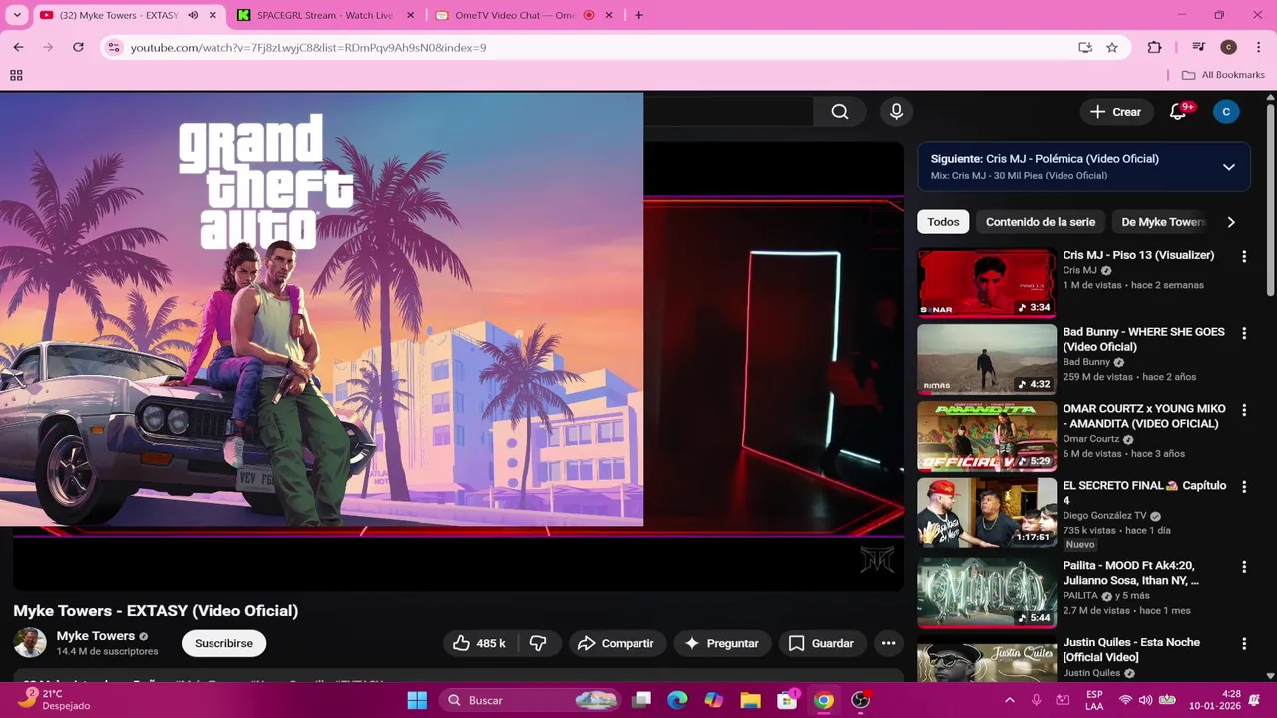Open options for OMAR COURTZ AMANDITA video
Screen dimensions: 1277x718
[1244, 410]
